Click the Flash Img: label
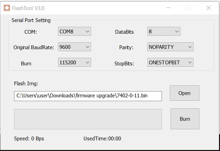 coord(26,83)
